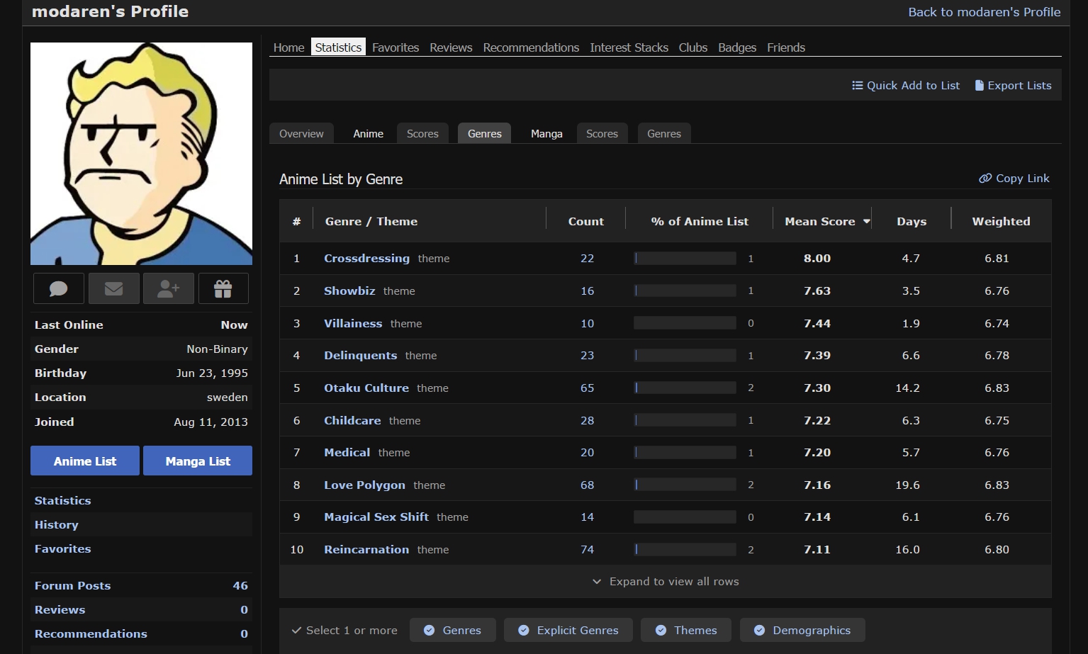Open the Delinquents theme link
This screenshot has width=1088, height=654.
(360, 356)
